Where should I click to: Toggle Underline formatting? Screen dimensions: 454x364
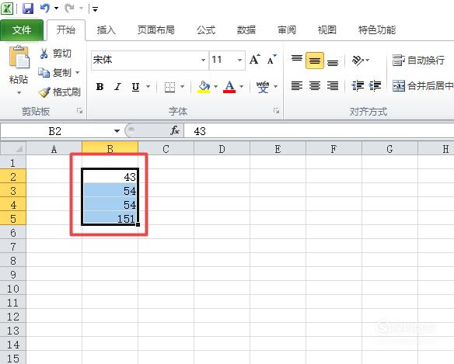pos(135,87)
